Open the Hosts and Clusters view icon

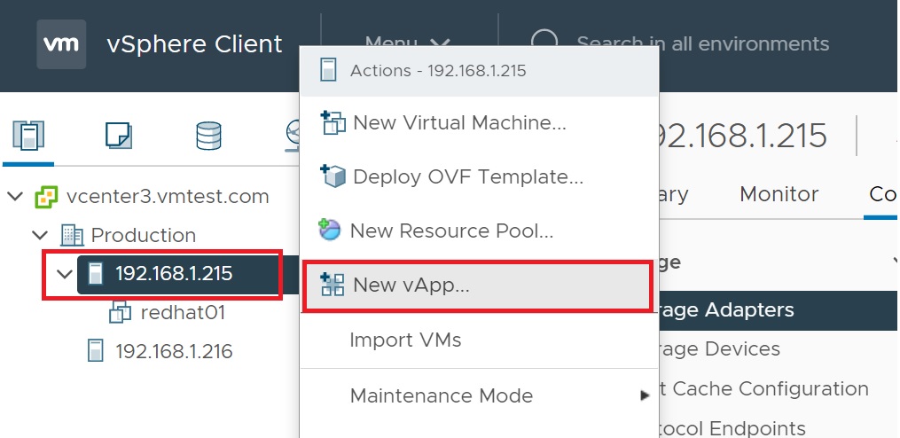click(28, 136)
